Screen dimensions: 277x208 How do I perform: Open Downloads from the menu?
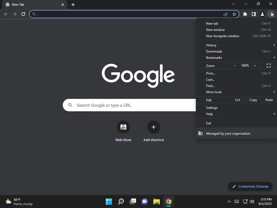tap(236, 51)
